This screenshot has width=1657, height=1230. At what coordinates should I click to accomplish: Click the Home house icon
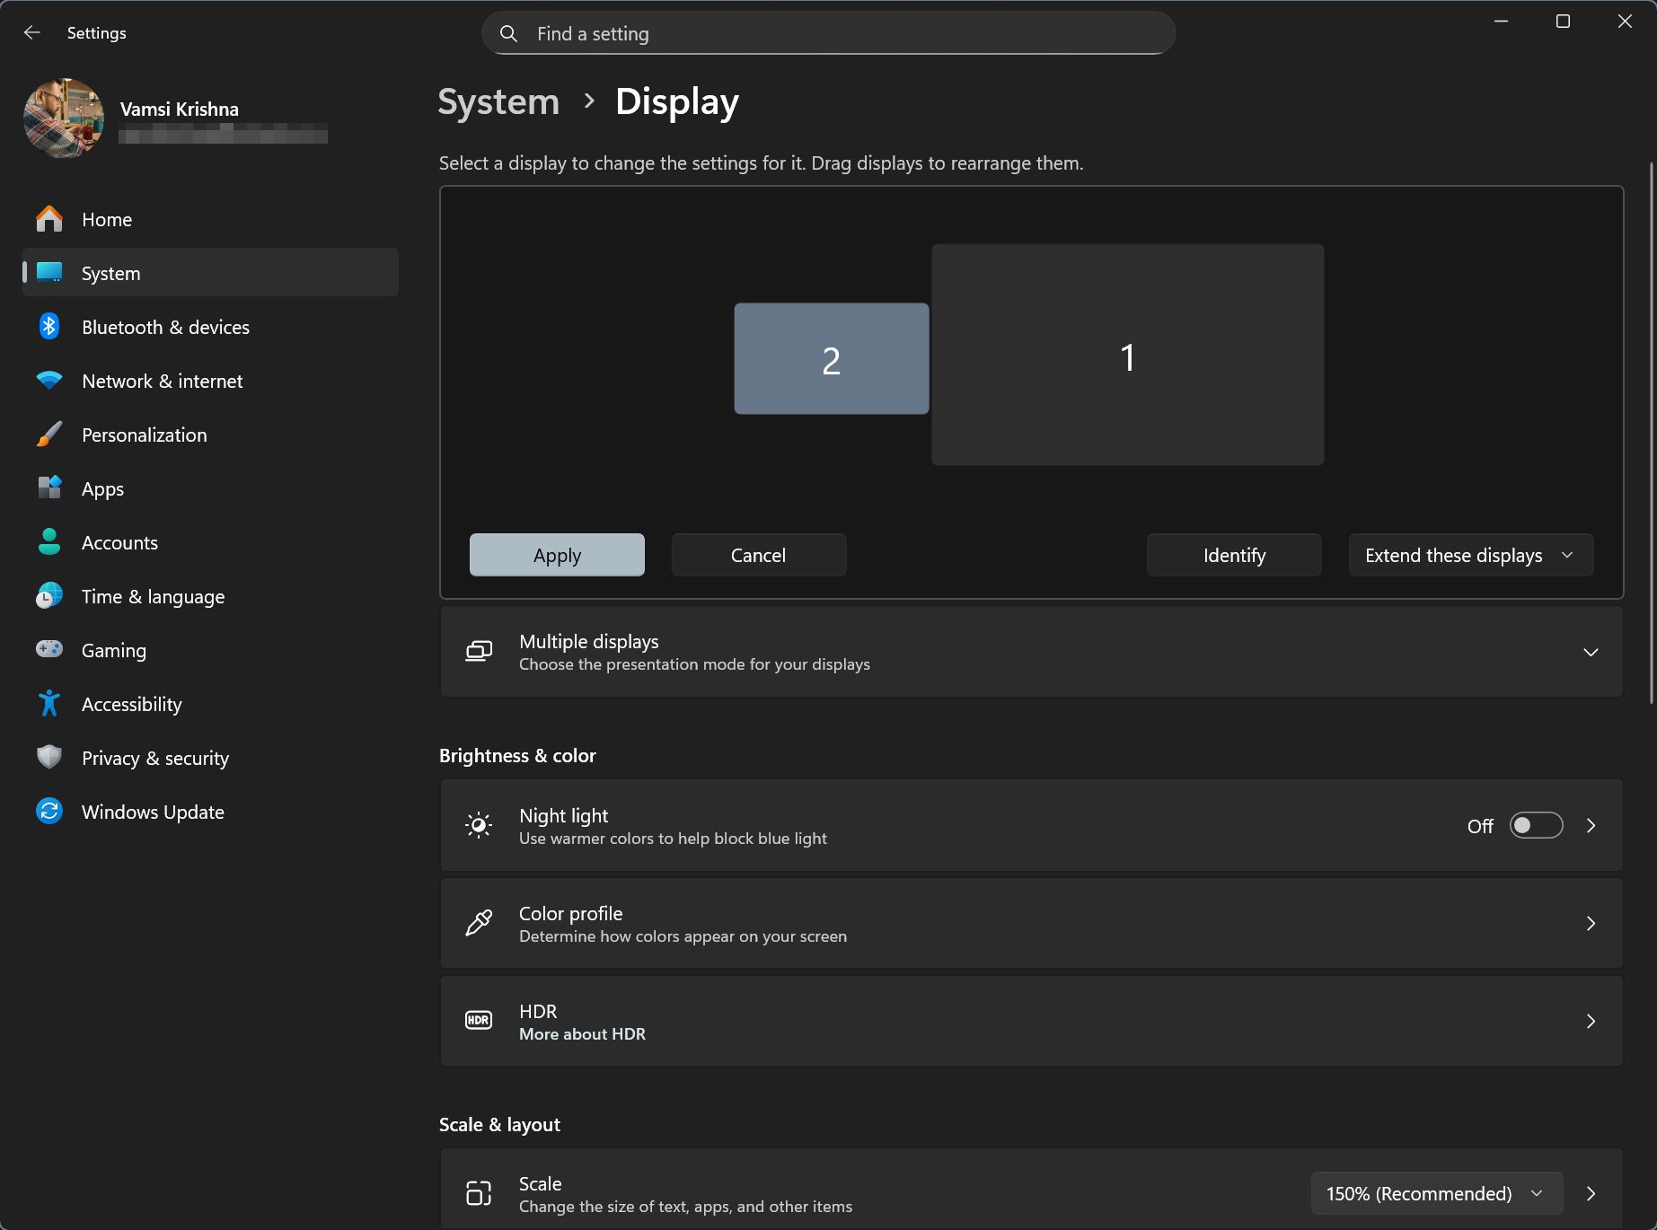click(49, 219)
